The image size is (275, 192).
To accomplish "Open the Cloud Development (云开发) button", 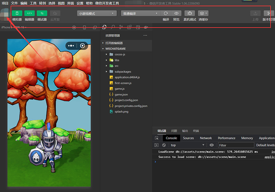I will pos(55,13).
